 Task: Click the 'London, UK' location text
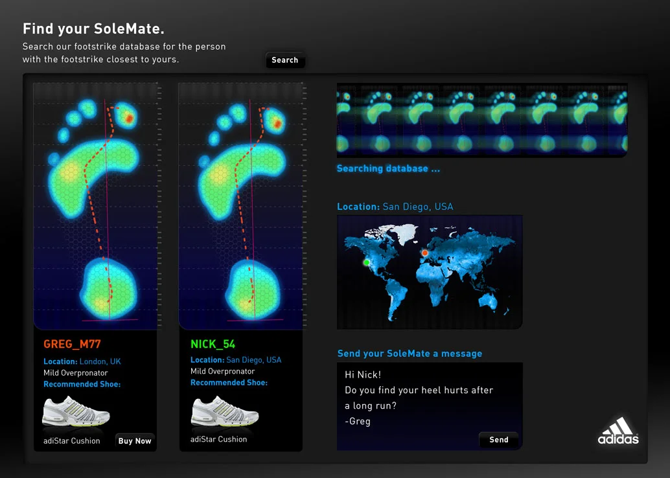[100, 361]
